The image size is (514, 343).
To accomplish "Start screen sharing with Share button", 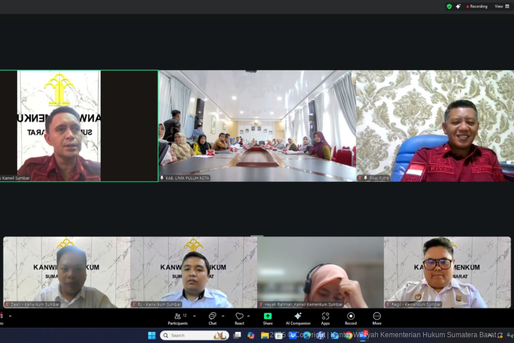I will point(267,318).
